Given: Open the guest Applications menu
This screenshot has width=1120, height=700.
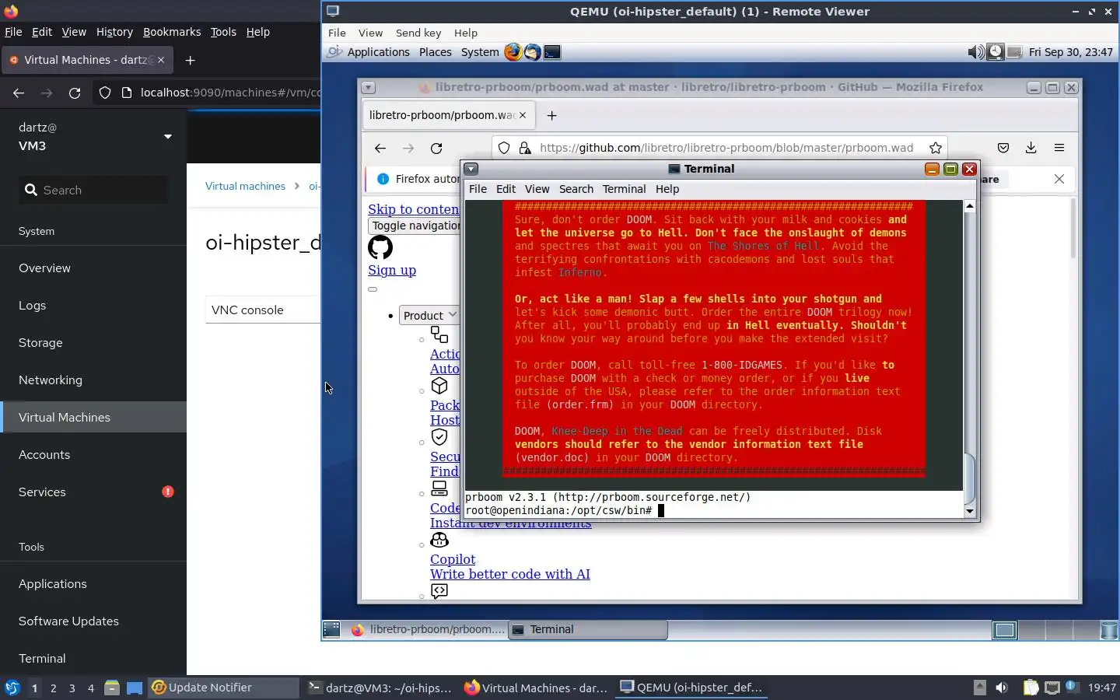Looking at the screenshot, I should point(378,52).
